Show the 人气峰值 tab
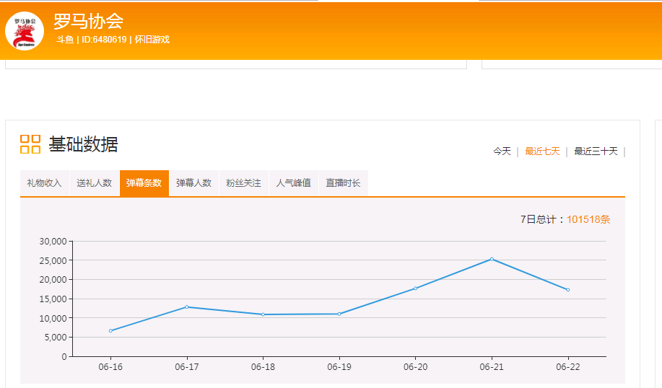This screenshot has width=662, height=388. [294, 183]
